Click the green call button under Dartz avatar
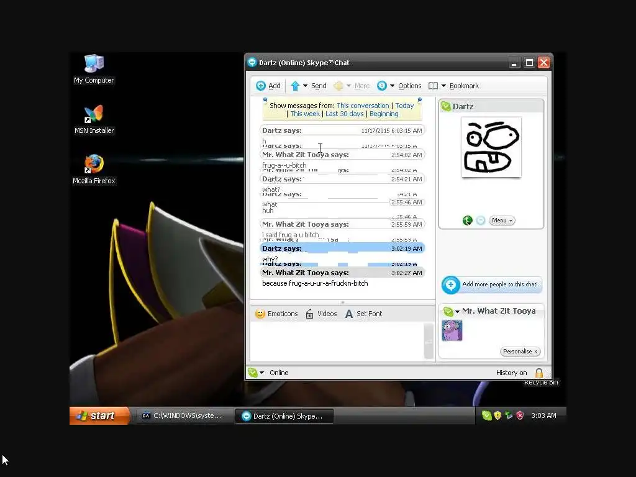This screenshot has width=636, height=477. 467,220
